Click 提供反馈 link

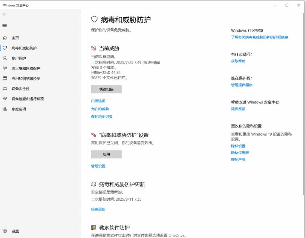(x=238, y=109)
